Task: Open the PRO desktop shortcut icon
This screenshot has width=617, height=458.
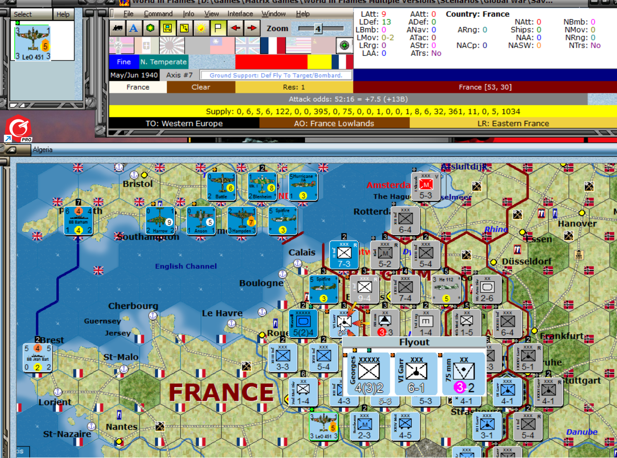Action: [18, 128]
